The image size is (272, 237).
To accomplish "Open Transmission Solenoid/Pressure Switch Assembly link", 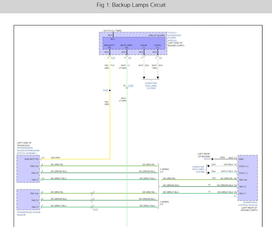I will point(28,150).
